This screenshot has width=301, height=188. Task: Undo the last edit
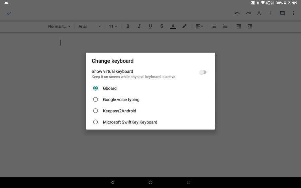[x=237, y=13]
